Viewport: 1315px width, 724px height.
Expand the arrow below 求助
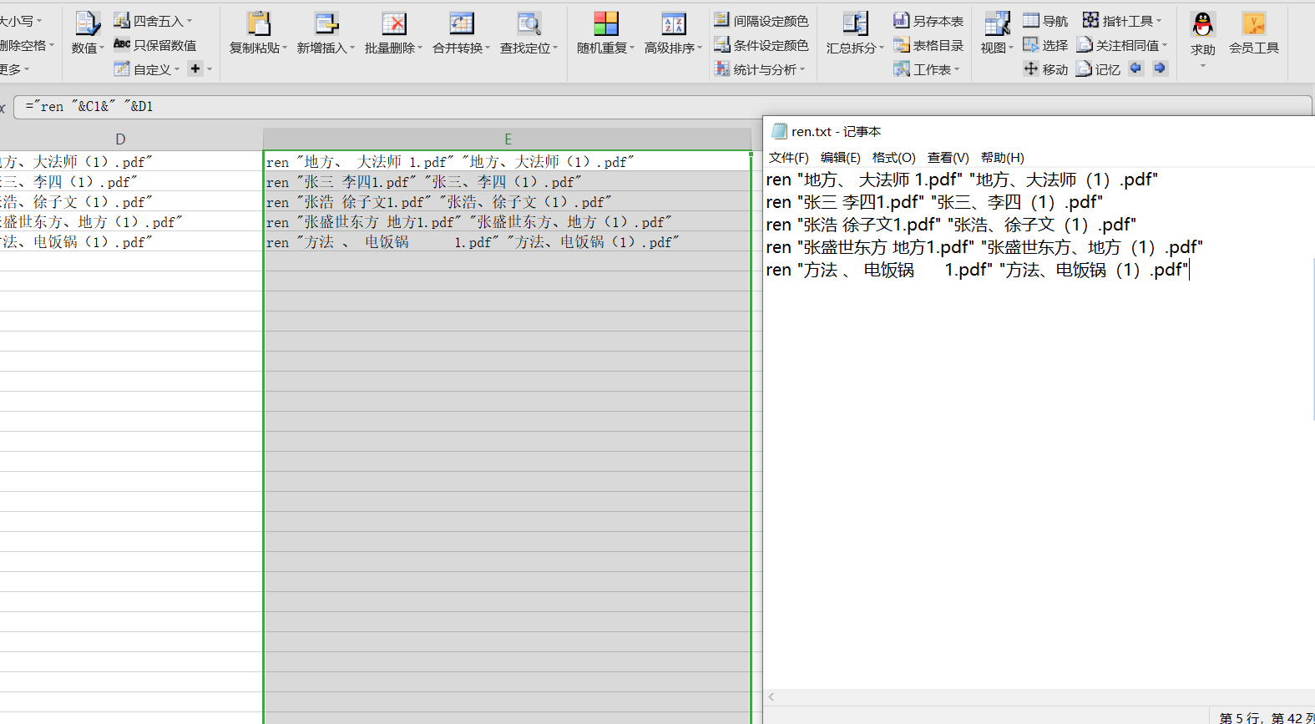1203,66
